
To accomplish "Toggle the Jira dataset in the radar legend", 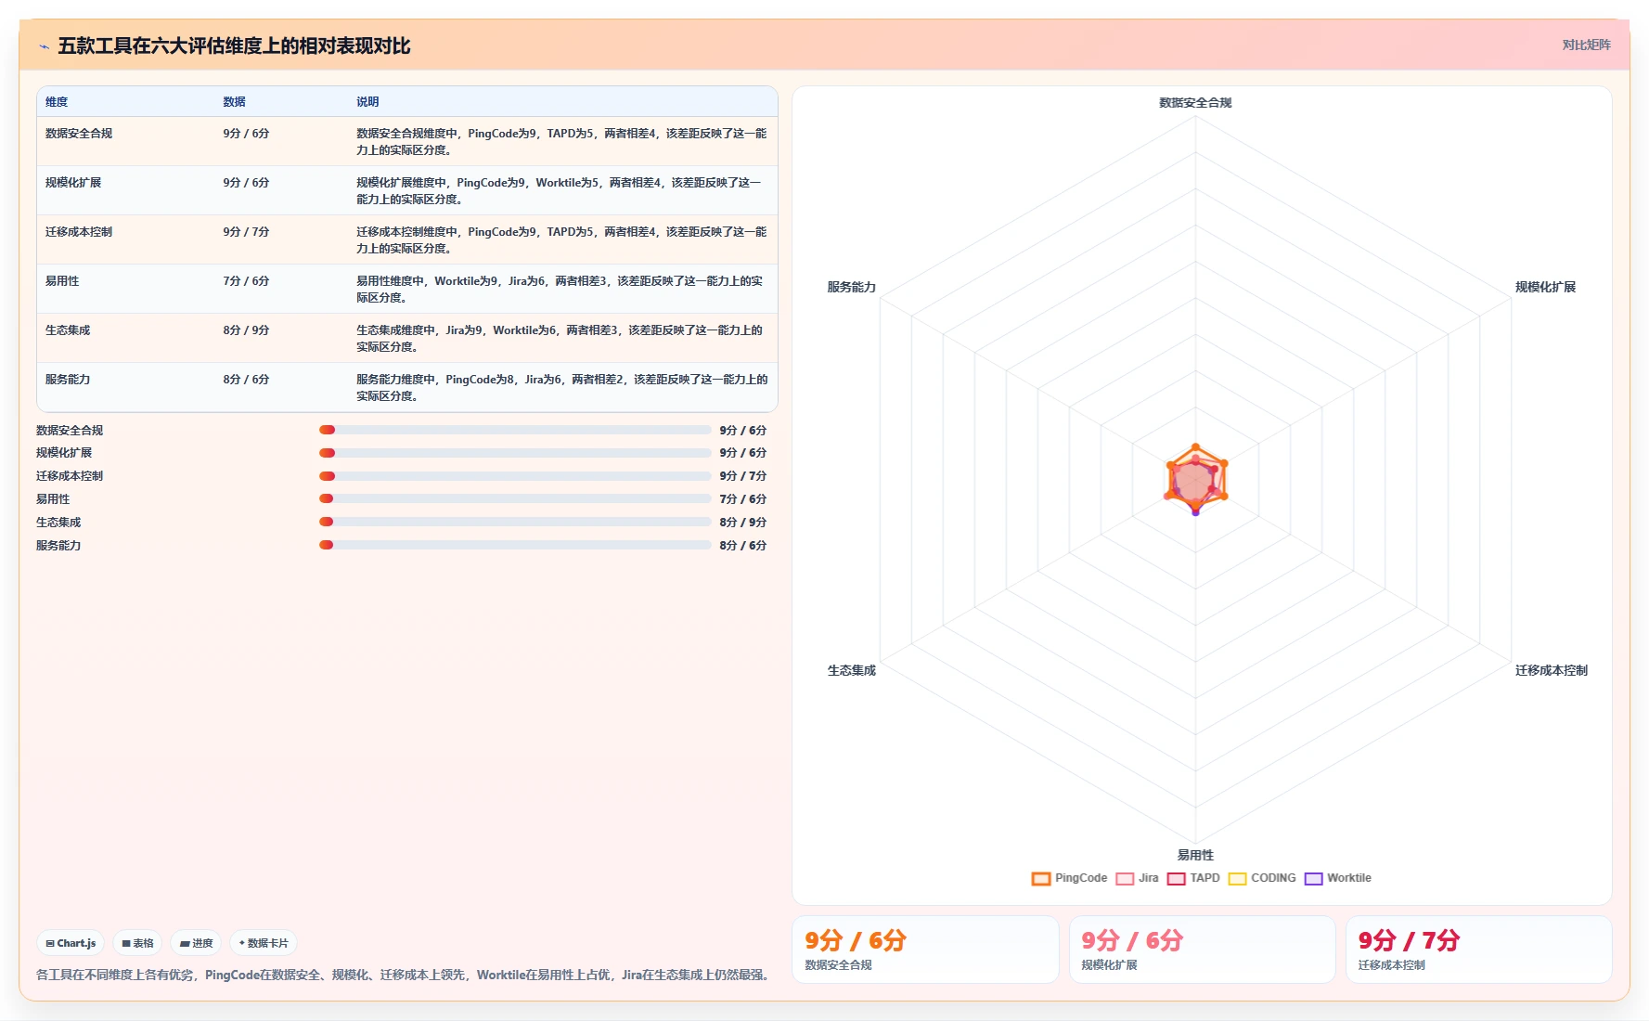I will (1138, 878).
